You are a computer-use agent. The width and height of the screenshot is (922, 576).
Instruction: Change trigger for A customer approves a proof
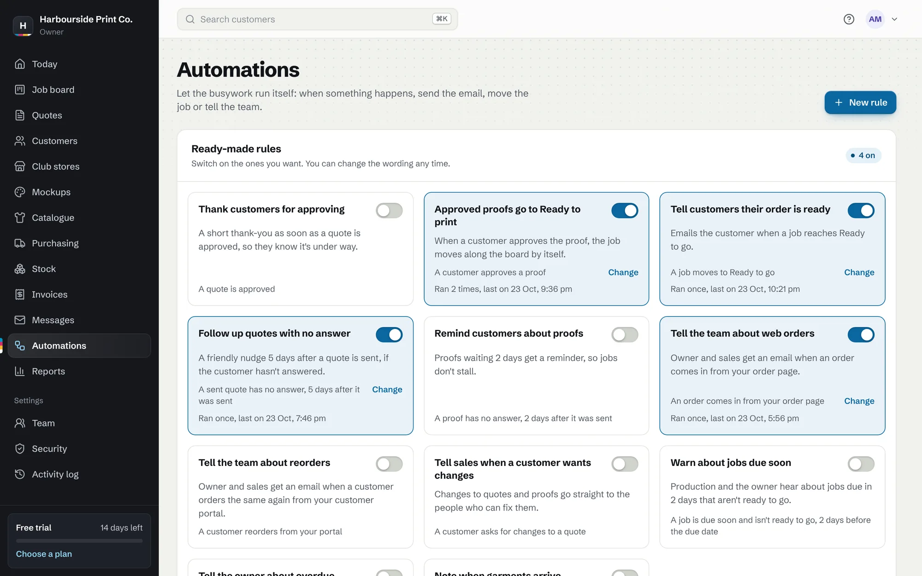[623, 272]
